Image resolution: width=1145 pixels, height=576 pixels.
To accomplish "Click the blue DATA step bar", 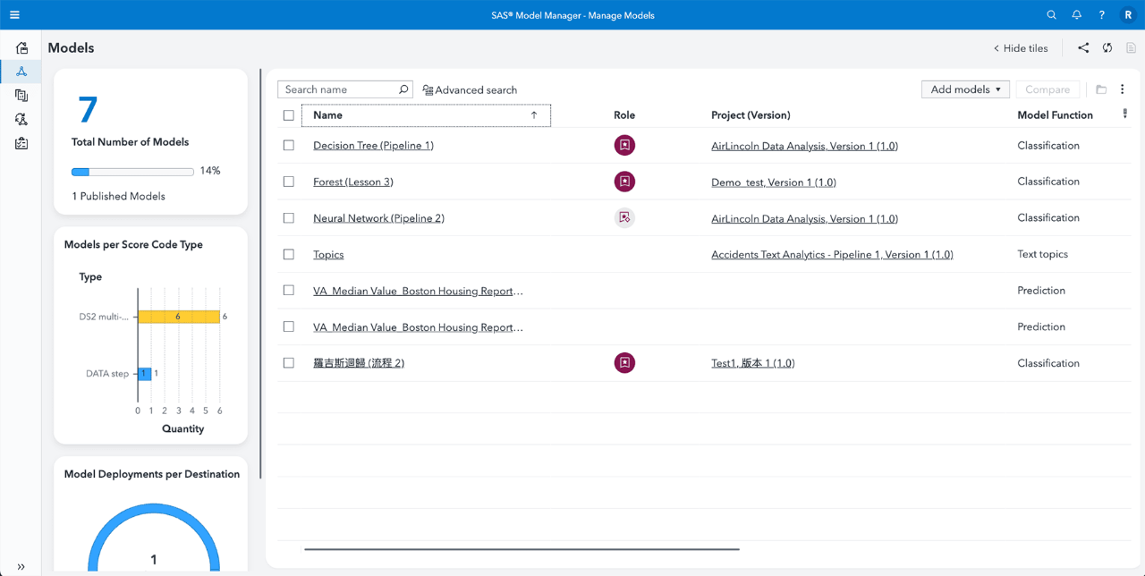I will (144, 373).
